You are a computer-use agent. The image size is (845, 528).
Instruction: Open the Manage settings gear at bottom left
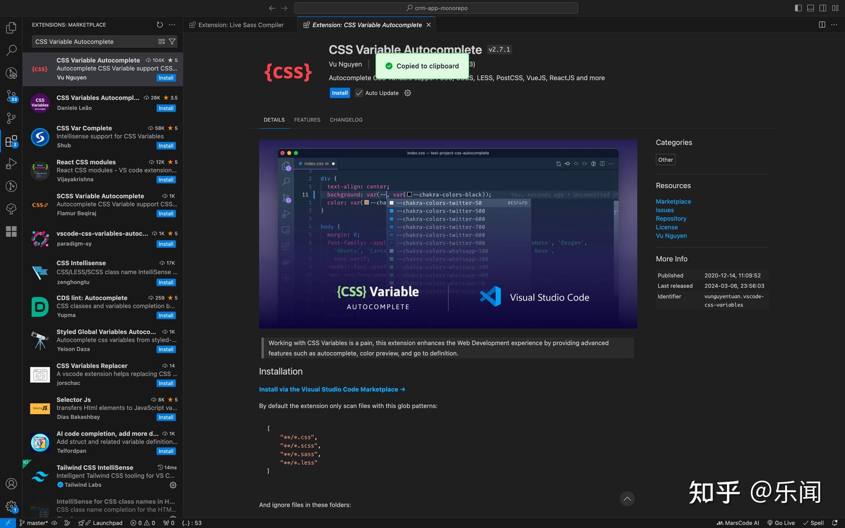pyautogui.click(x=11, y=506)
